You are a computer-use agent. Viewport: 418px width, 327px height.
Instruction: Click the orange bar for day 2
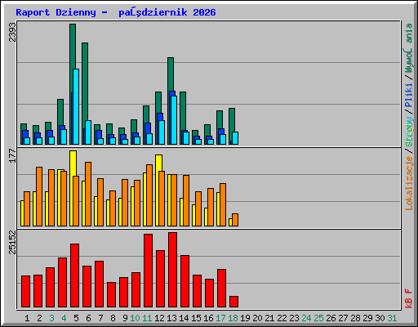point(39,196)
